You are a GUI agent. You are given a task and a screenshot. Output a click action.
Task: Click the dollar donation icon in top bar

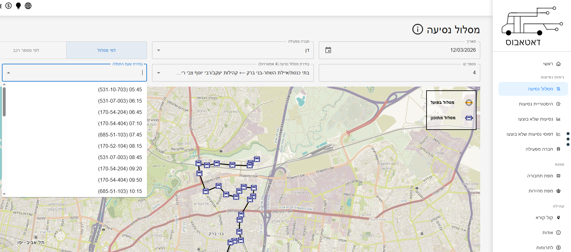[8, 6]
